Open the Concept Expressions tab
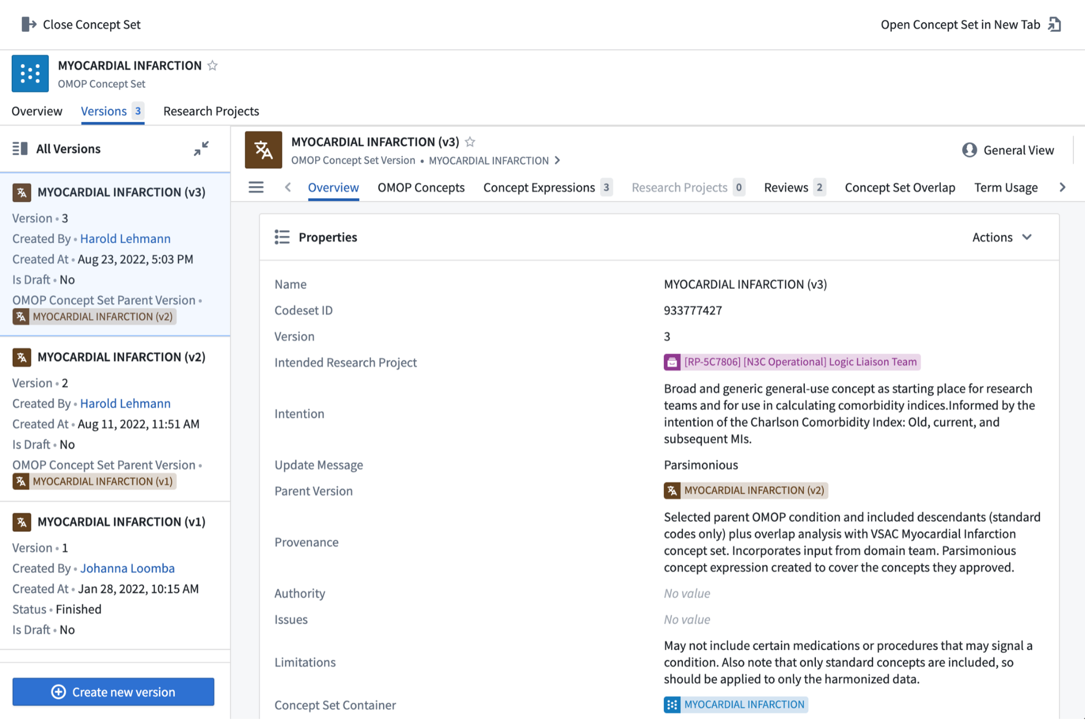This screenshot has height=721, width=1085. tap(539, 188)
